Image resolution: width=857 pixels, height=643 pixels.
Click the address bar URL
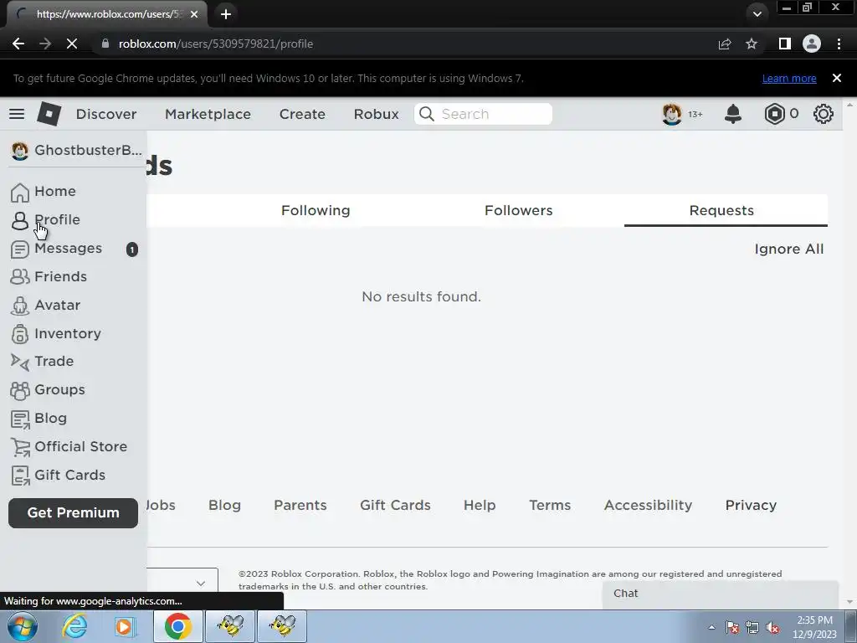click(216, 44)
